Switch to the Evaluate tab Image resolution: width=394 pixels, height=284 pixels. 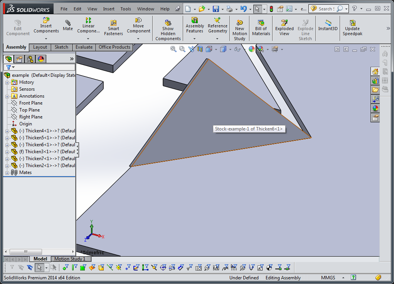point(84,47)
